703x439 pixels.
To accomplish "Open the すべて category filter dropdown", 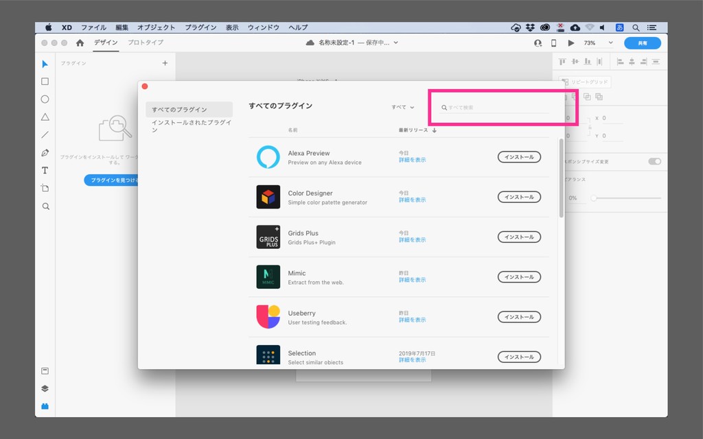I will coord(402,108).
